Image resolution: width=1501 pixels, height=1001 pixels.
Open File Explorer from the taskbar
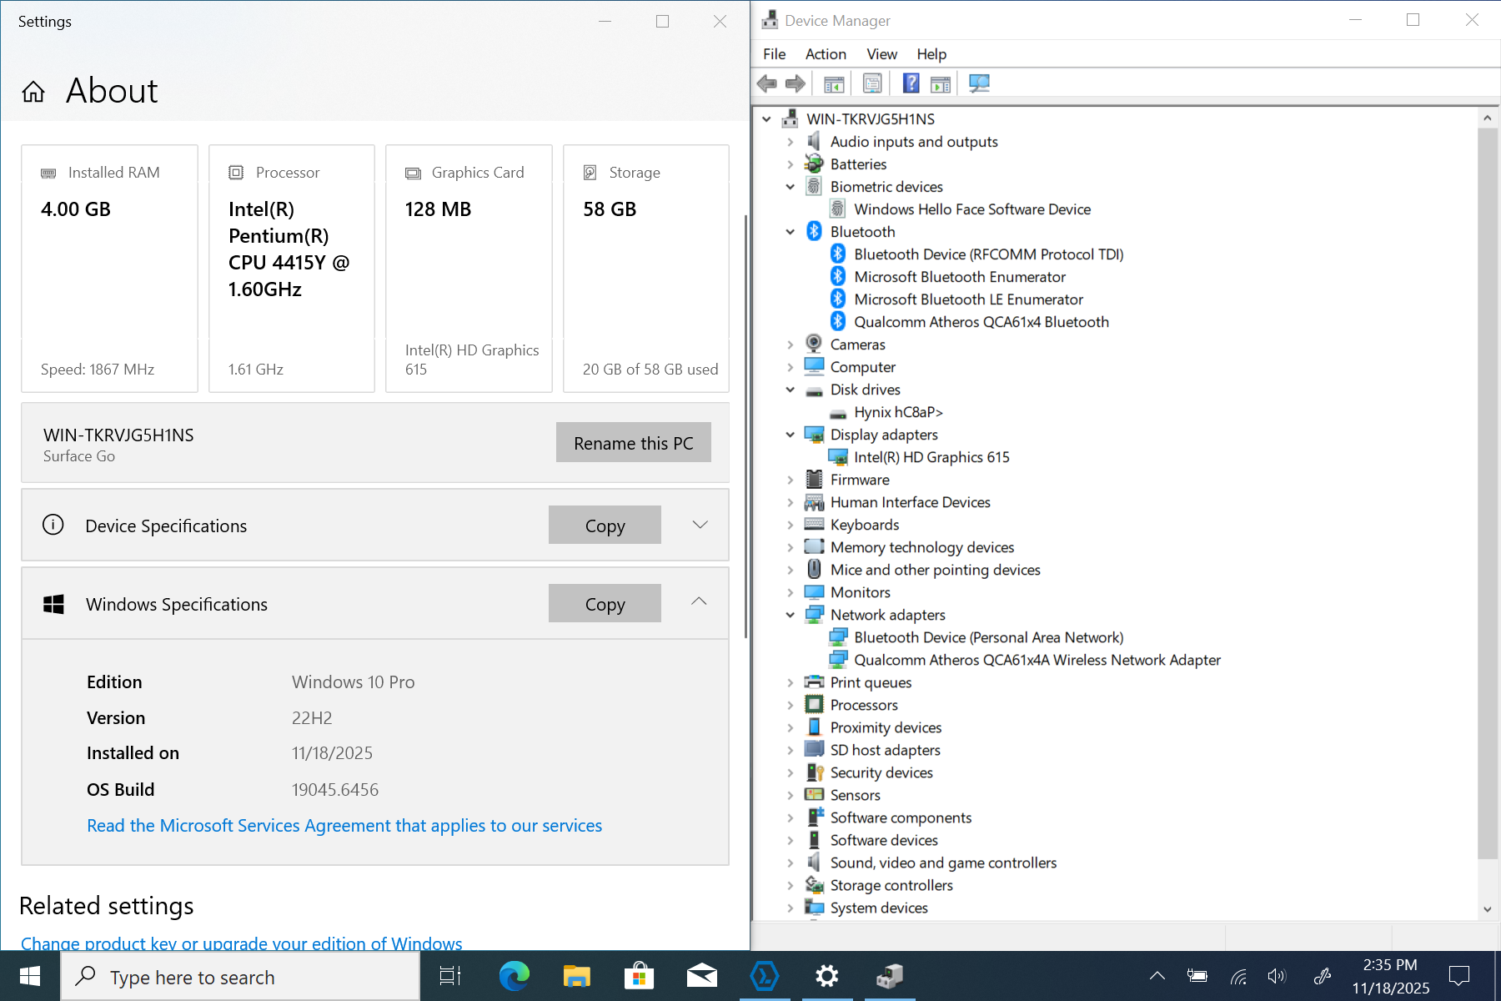576,976
